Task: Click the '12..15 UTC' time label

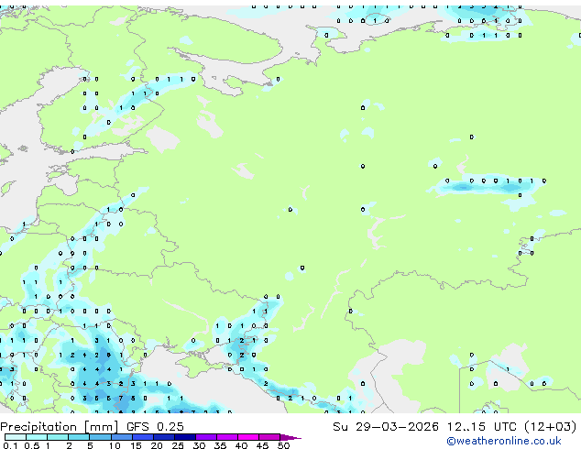Action: point(482,426)
